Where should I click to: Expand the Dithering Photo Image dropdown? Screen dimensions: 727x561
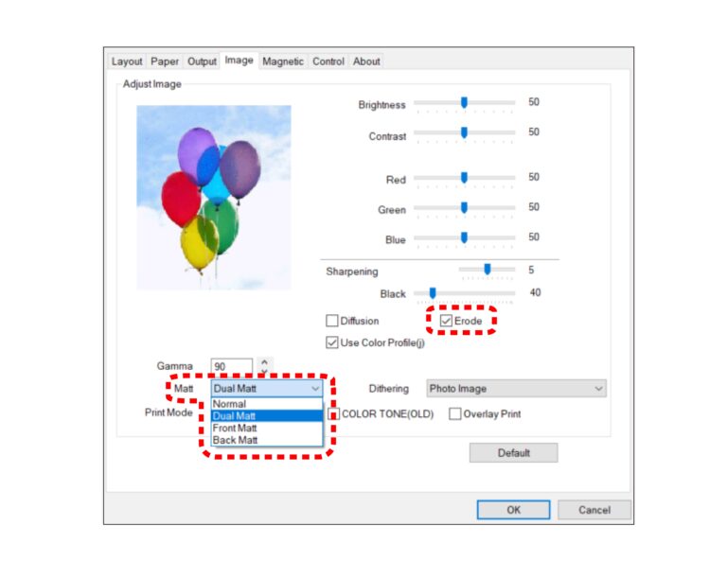click(x=515, y=388)
